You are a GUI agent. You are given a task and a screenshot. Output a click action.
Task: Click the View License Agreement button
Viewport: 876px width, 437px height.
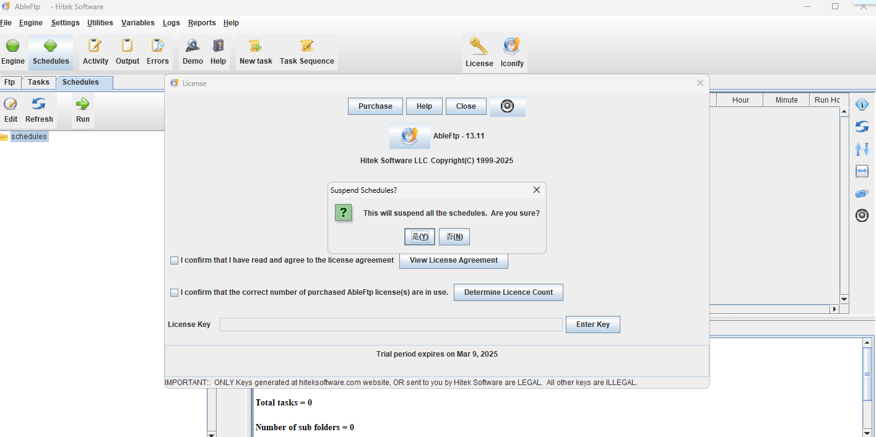(454, 260)
